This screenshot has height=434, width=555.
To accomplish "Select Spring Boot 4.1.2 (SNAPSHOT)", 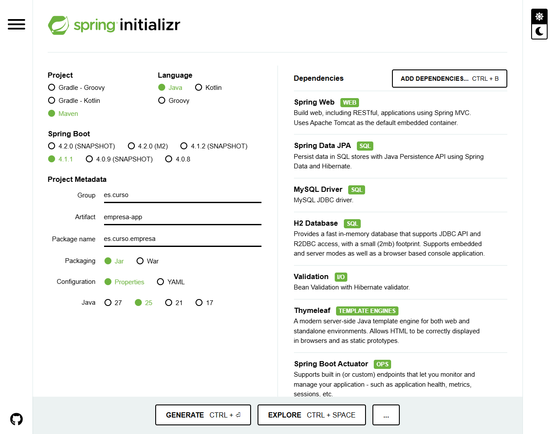I will coord(214,146).
